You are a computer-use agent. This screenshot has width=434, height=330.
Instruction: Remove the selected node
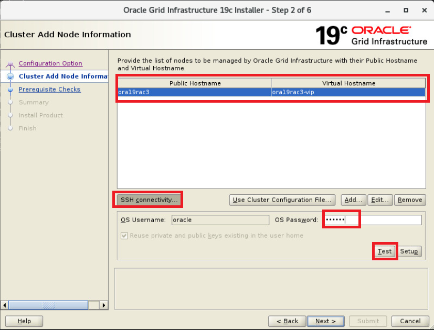(410, 200)
